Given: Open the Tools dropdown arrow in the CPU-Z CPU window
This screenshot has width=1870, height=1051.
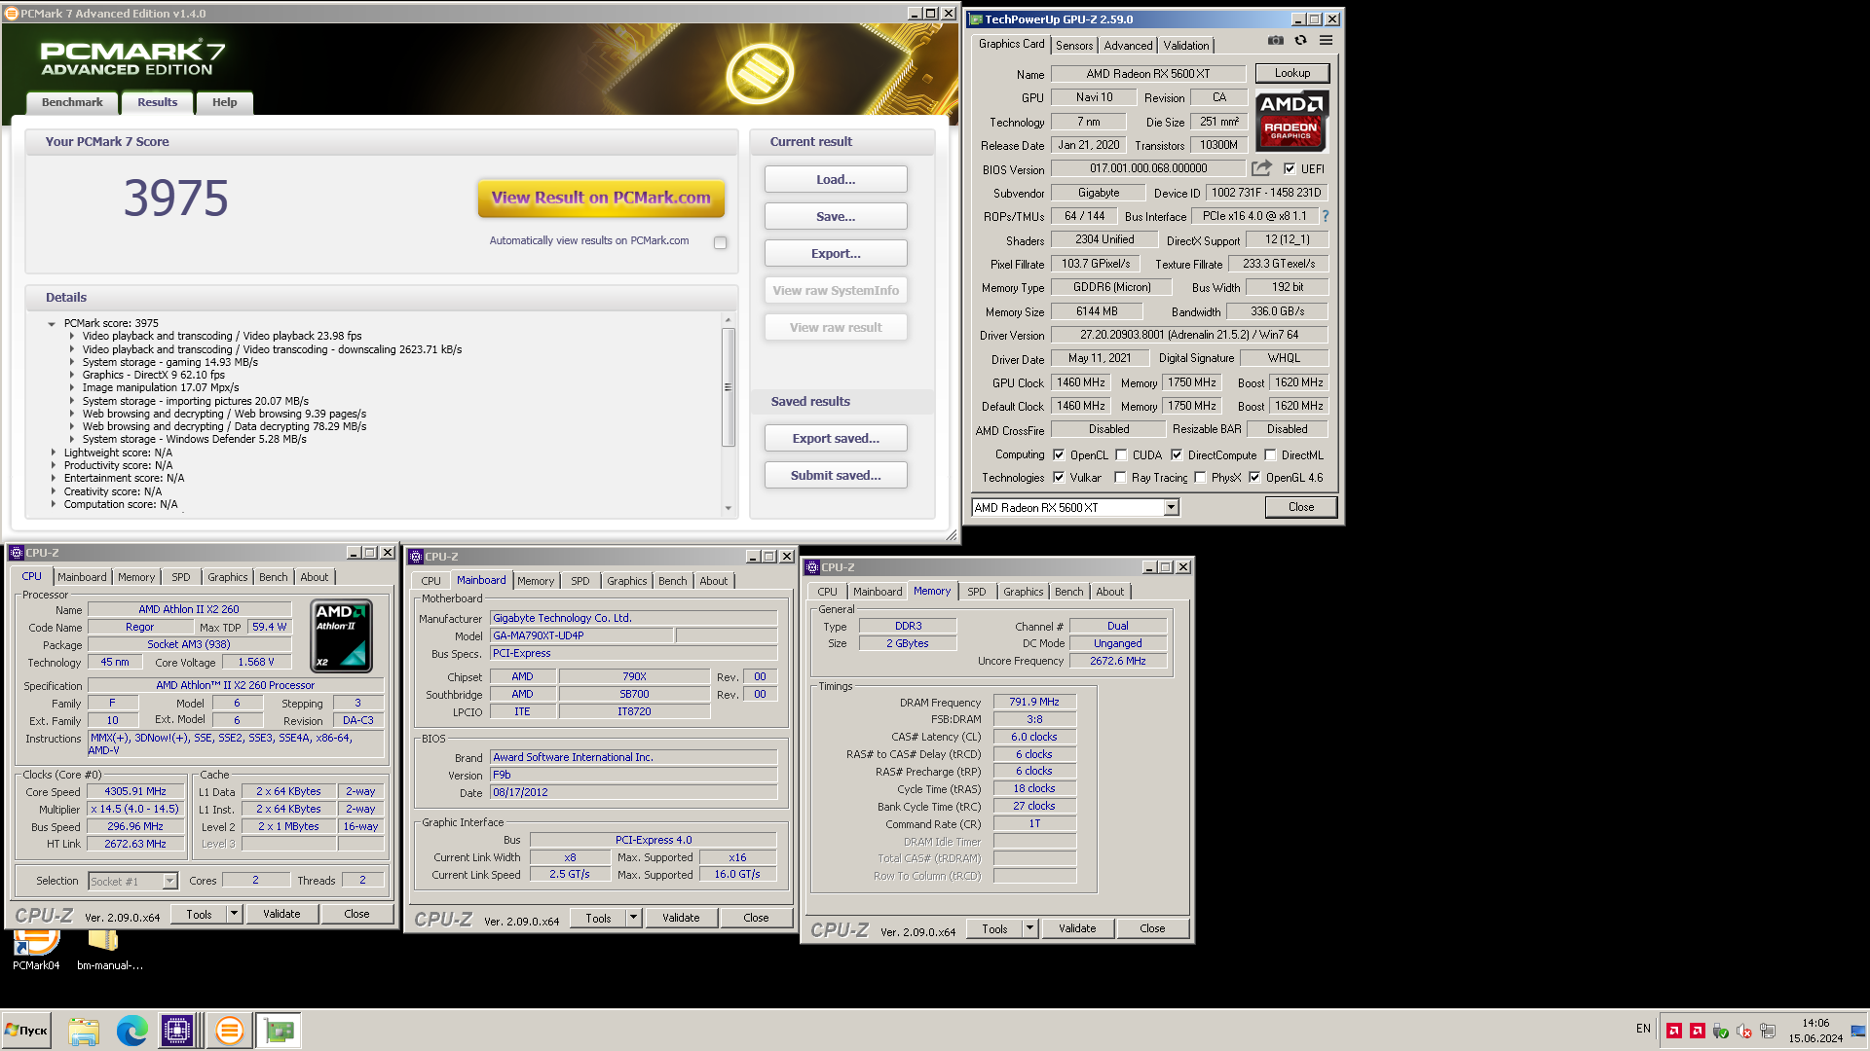Looking at the screenshot, I should pyautogui.click(x=234, y=914).
